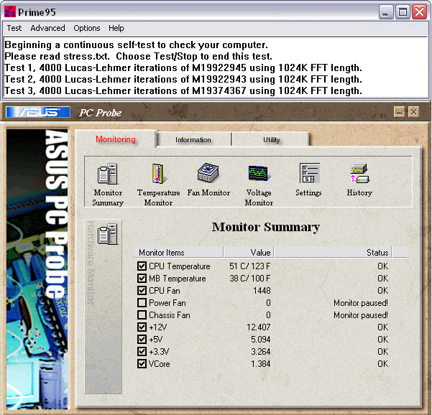Image resolution: width=432 pixels, height=415 pixels.
Task: Open the Temperature Monitor icon
Action: pyautogui.click(x=158, y=174)
